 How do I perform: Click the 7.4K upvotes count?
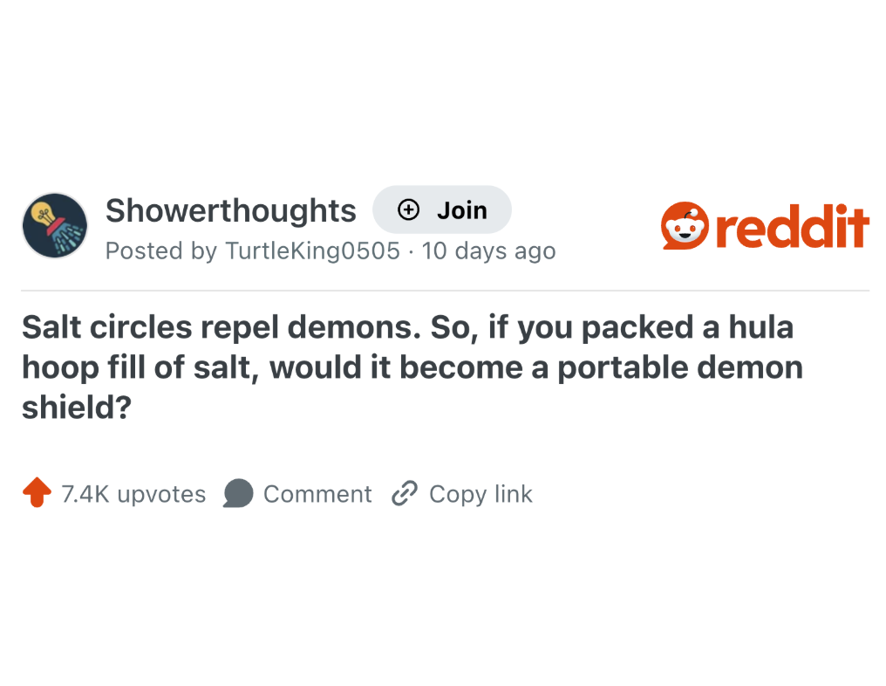tap(133, 494)
